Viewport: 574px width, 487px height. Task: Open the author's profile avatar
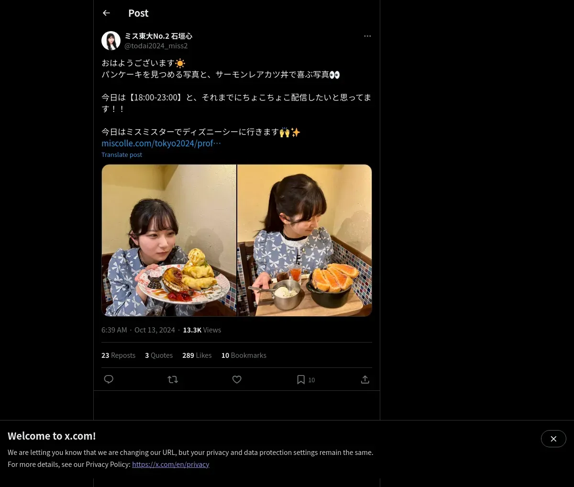point(111,41)
